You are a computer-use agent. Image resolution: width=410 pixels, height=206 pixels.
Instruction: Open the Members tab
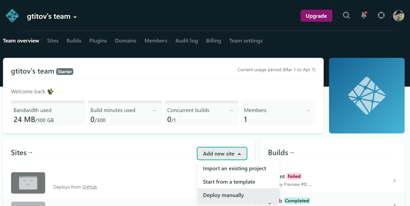coord(156,41)
